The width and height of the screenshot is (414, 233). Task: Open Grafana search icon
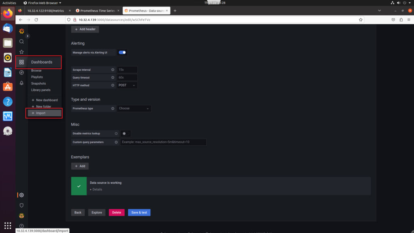(22, 42)
